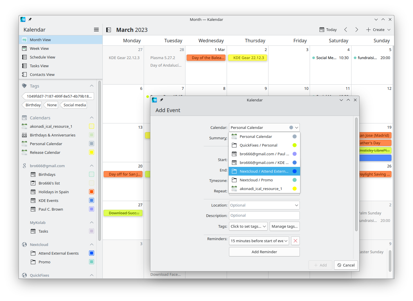Choose QuickFixes / Personal from dropdown list
Screen dimensions: 413x301
click(264, 145)
